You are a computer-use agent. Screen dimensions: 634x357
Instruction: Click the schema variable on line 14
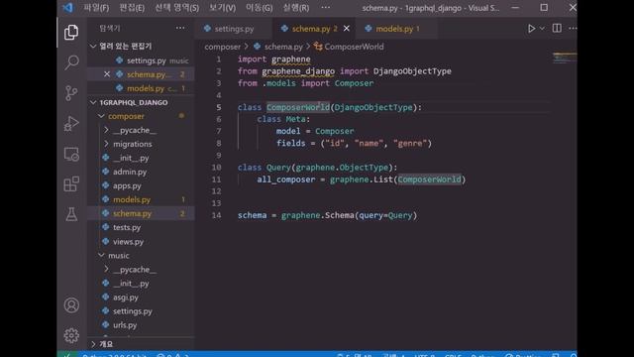(x=252, y=215)
